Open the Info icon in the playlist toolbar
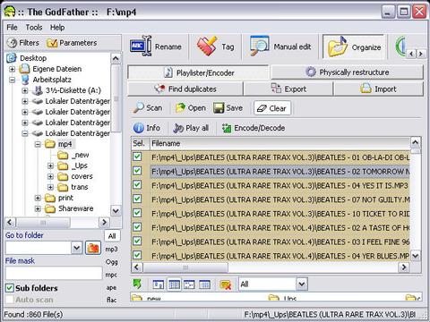Image resolution: width=430 pixels, height=322 pixels. pos(138,128)
